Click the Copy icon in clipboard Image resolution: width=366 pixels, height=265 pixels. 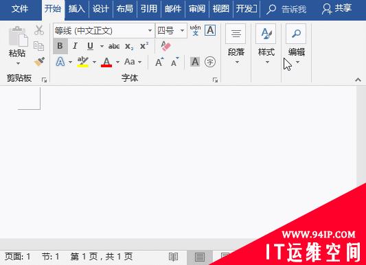pos(38,46)
